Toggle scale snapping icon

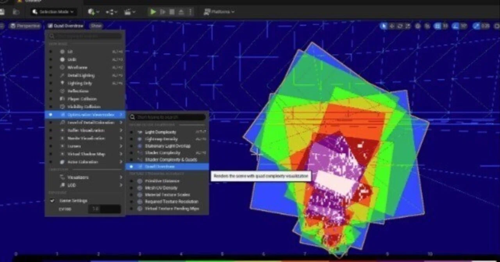476,26
